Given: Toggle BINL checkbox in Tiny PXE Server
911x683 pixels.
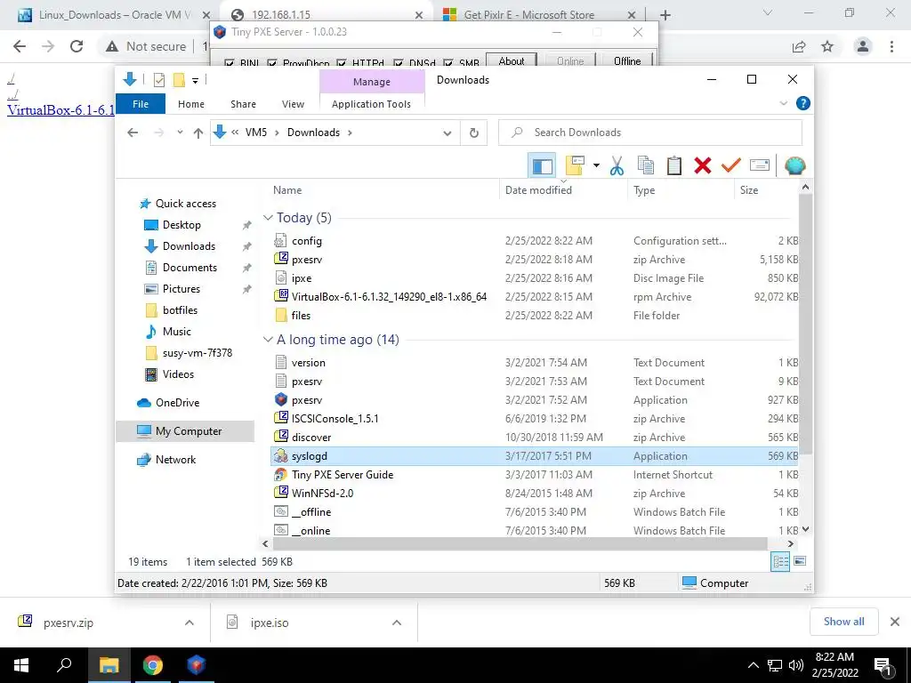Looking at the screenshot, I should pyautogui.click(x=230, y=62).
